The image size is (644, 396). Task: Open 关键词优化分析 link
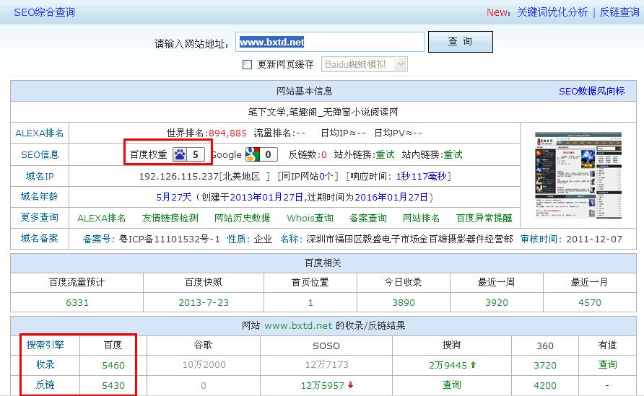(x=552, y=12)
